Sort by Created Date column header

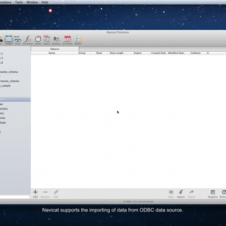click(159, 53)
